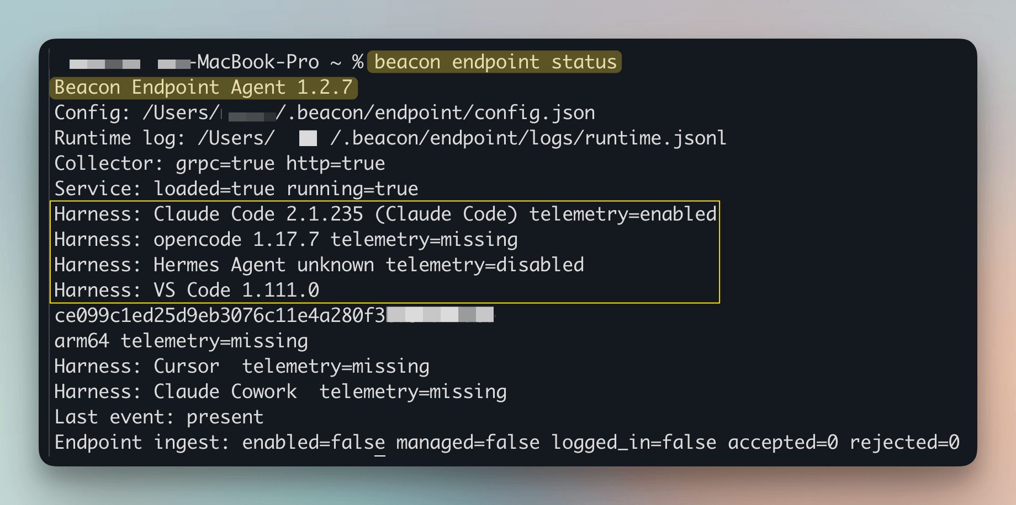Click the config.json file path
Screen dimensions: 1016x505
click(369, 113)
